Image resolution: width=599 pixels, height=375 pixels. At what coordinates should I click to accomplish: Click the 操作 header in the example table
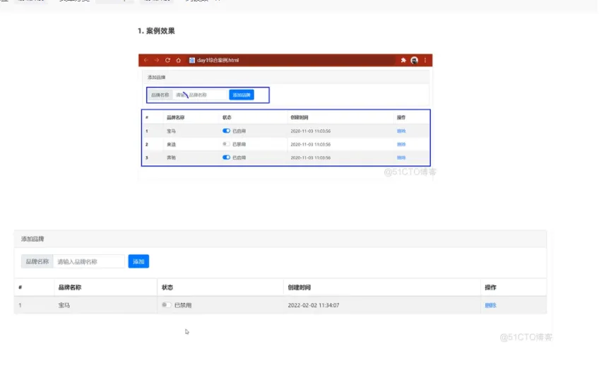401,118
